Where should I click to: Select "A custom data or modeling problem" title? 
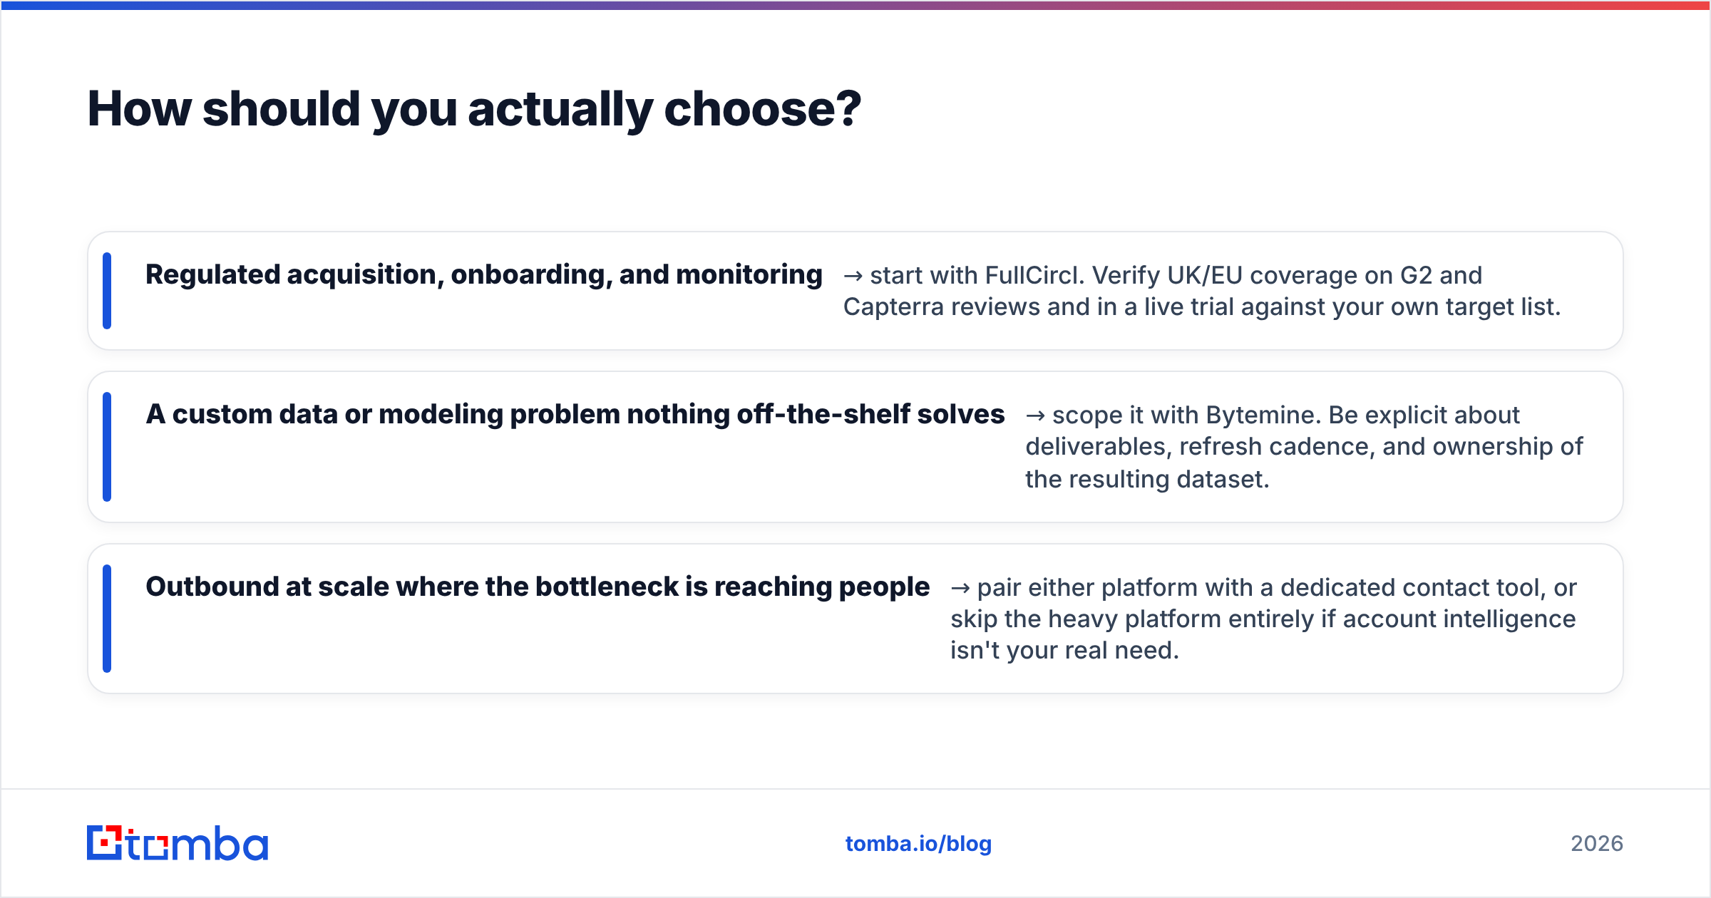click(383, 414)
